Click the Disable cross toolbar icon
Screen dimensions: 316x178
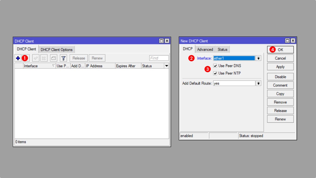tap(44, 58)
